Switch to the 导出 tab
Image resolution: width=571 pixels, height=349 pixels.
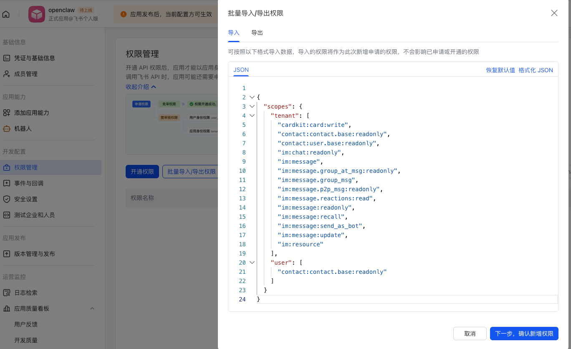click(257, 33)
